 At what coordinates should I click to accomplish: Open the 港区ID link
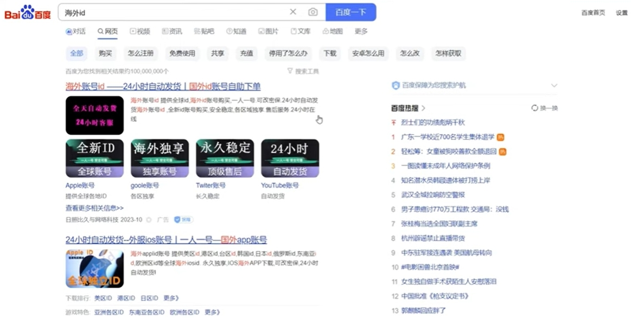[x=126, y=298]
